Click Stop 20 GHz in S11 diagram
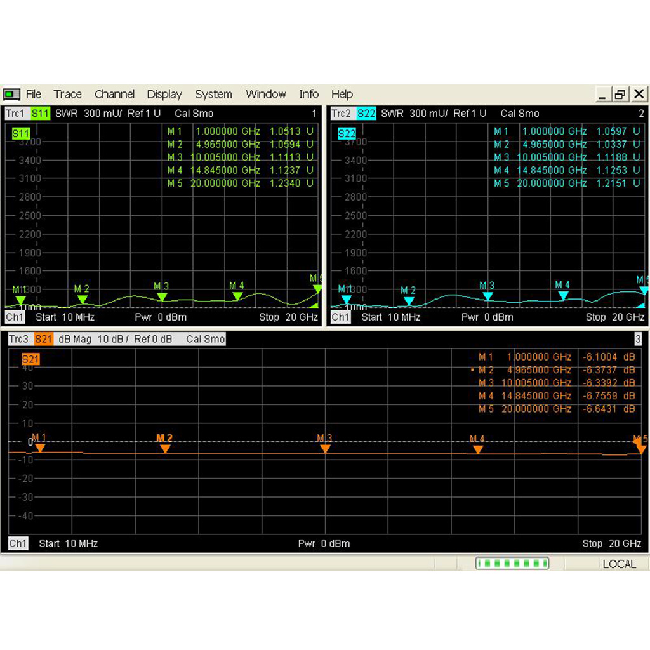This screenshot has height=650, width=650. pos(289,317)
